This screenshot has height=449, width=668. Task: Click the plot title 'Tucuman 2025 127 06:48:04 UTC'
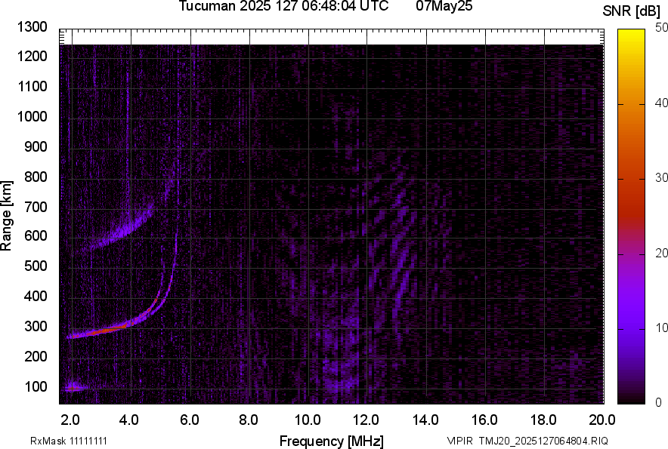tap(283, 6)
